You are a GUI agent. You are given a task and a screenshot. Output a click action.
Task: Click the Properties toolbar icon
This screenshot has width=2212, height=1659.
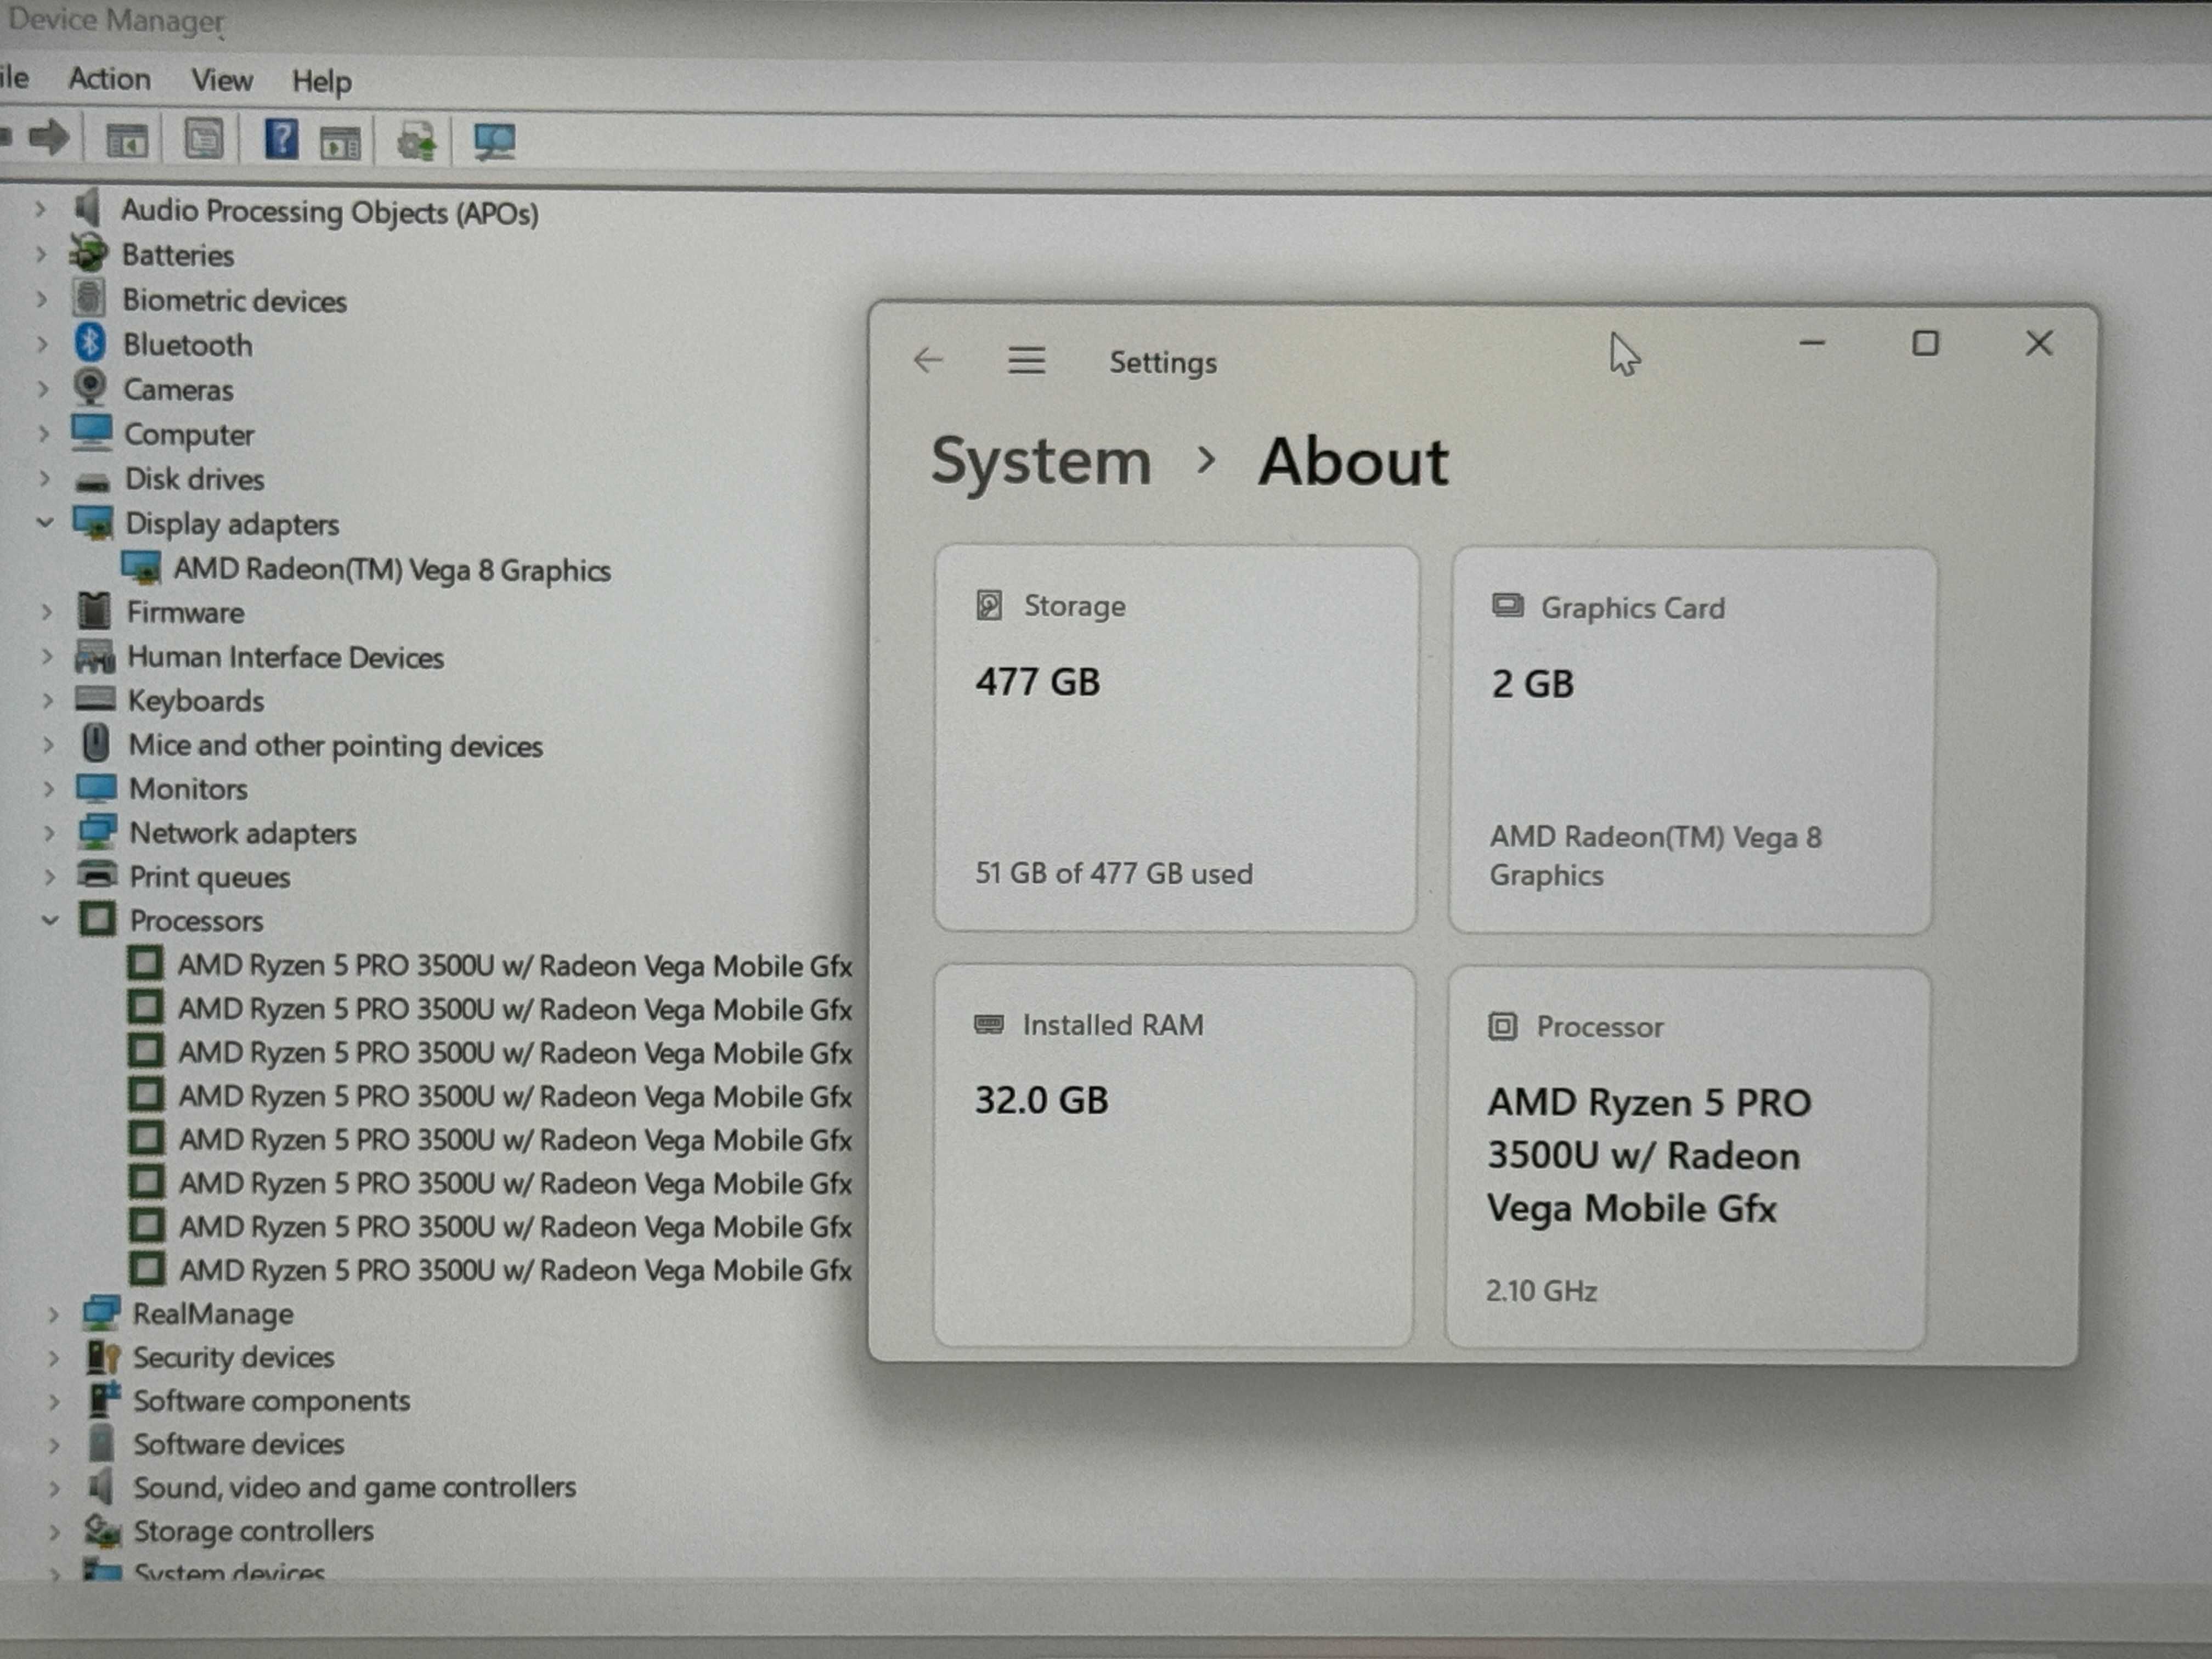pos(203,139)
